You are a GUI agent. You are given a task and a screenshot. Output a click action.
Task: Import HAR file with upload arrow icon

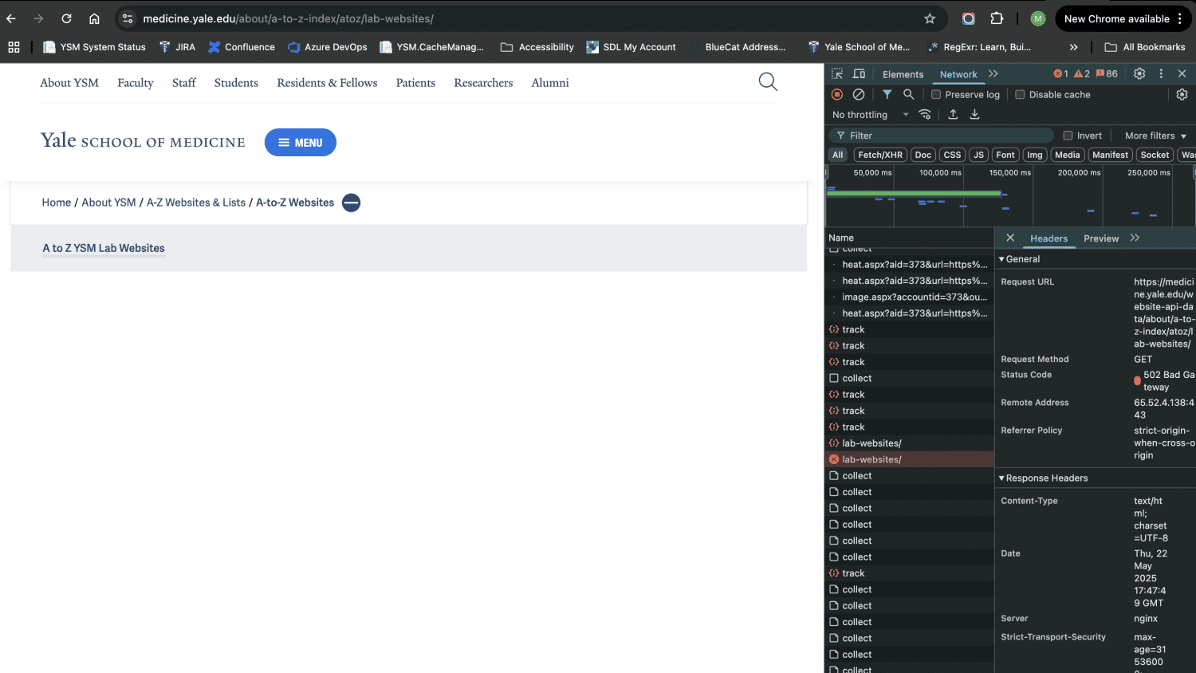point(953,114)
